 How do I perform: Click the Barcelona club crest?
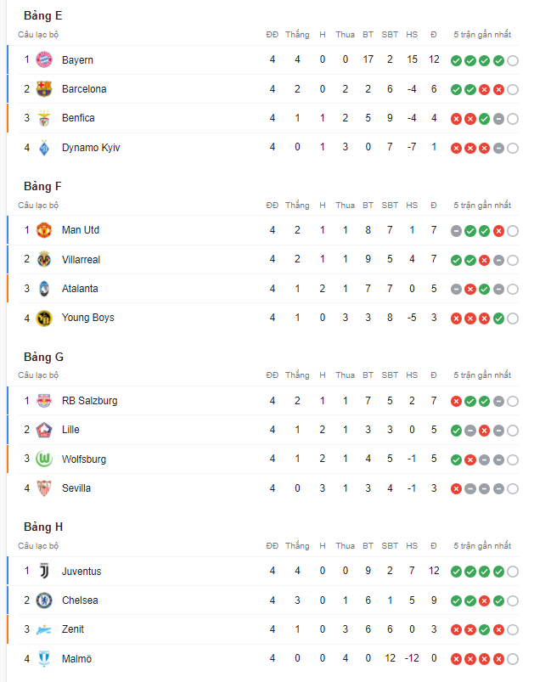44,89
